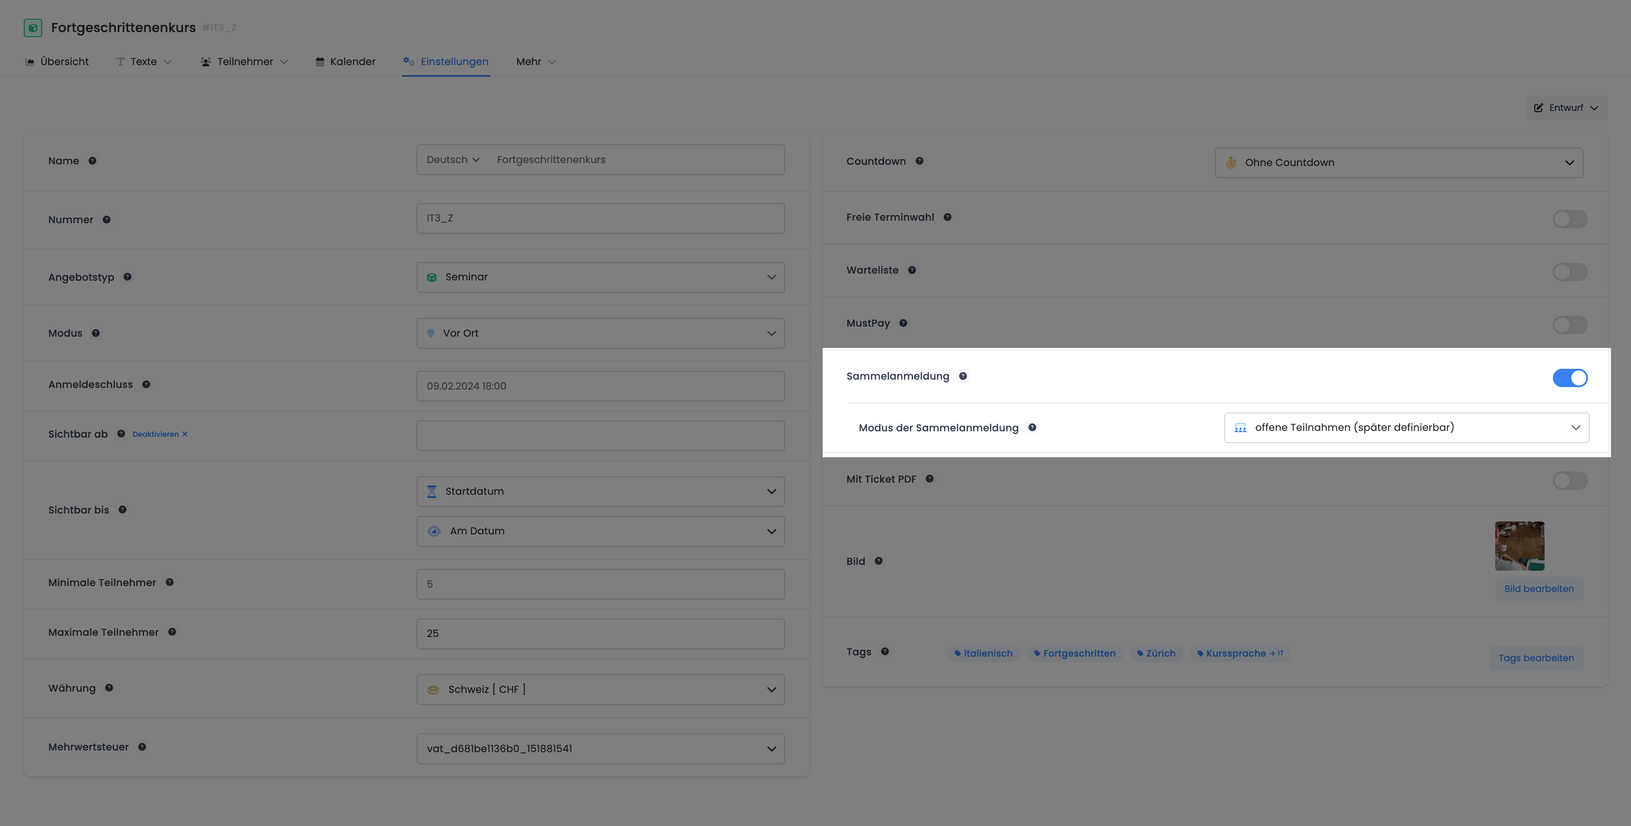Click the Deaktivieren link beside Sichtbar ab

160,434
